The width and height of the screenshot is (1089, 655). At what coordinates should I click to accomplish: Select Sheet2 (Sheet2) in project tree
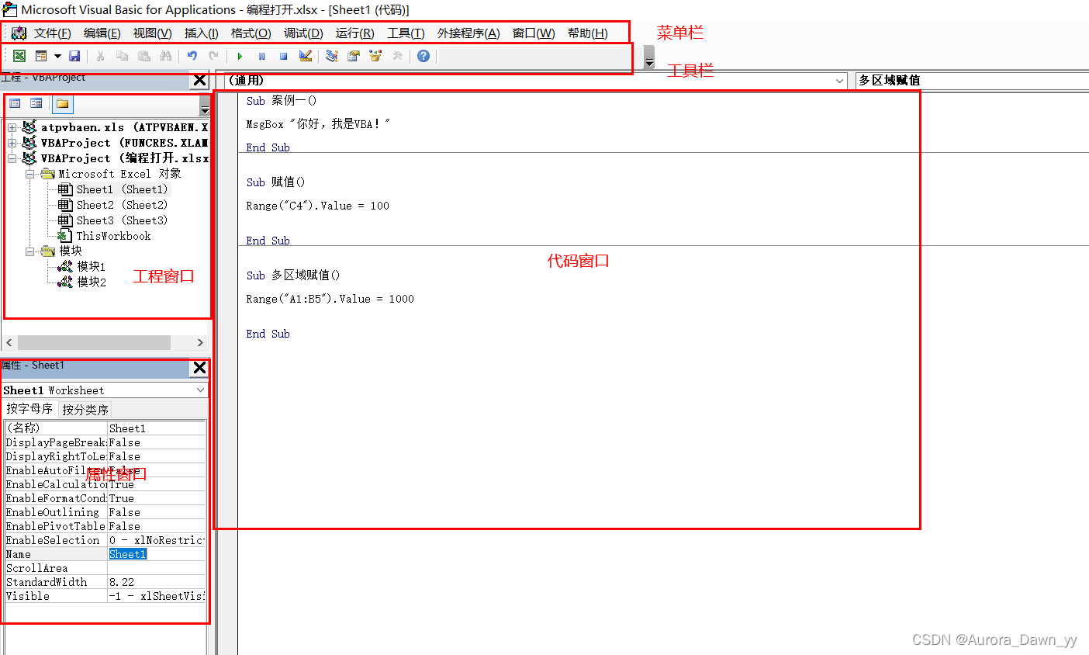pyautogui.click(x=122, y=205)
